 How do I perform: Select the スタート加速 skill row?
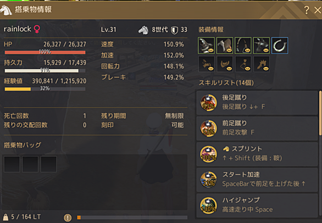click(x=257, y=180)
